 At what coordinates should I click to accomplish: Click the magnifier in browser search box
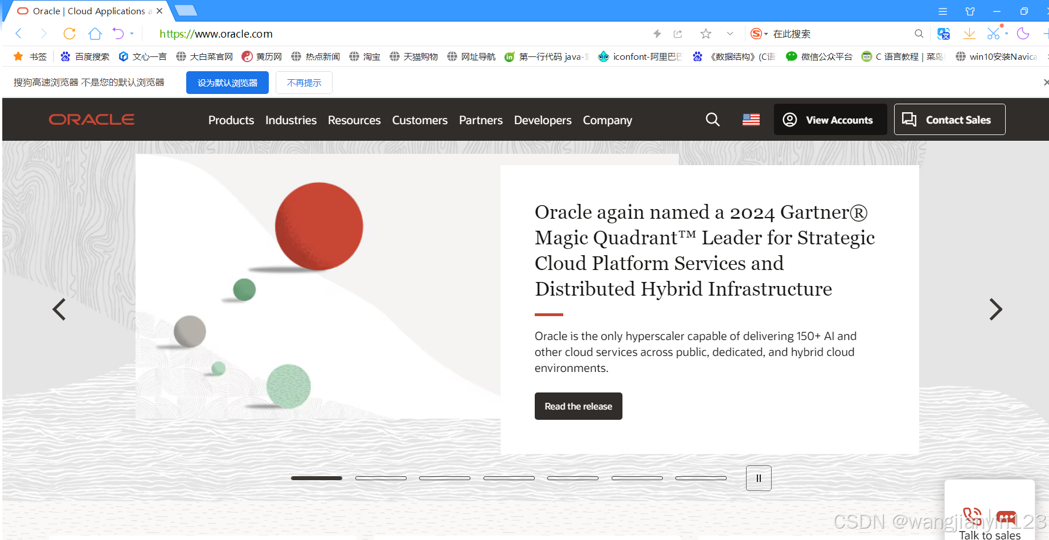pyautogui.click(x=919, y=34)
